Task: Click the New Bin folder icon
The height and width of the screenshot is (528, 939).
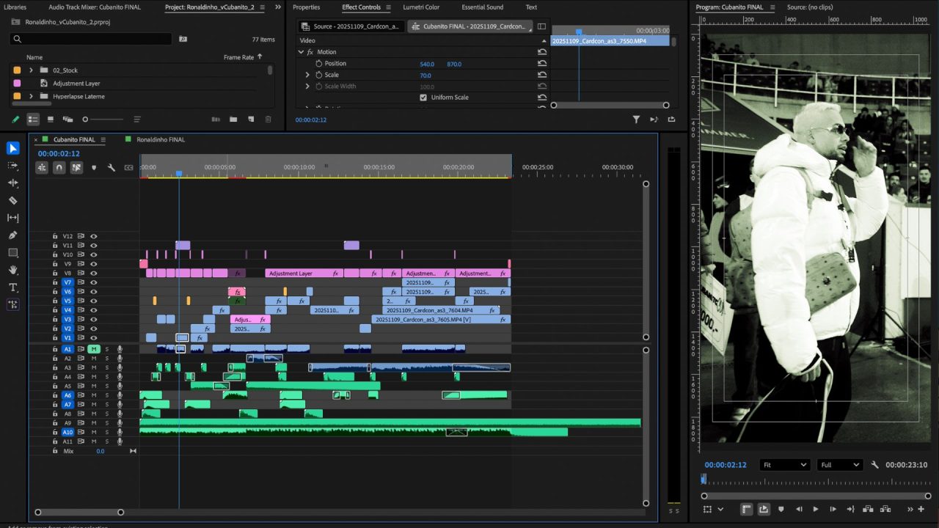Action: pos(233,120)
